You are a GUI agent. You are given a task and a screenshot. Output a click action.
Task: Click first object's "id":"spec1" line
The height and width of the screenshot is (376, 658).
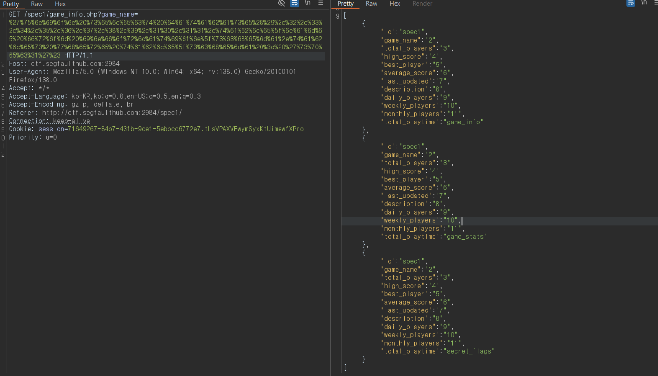pos(404,32)
